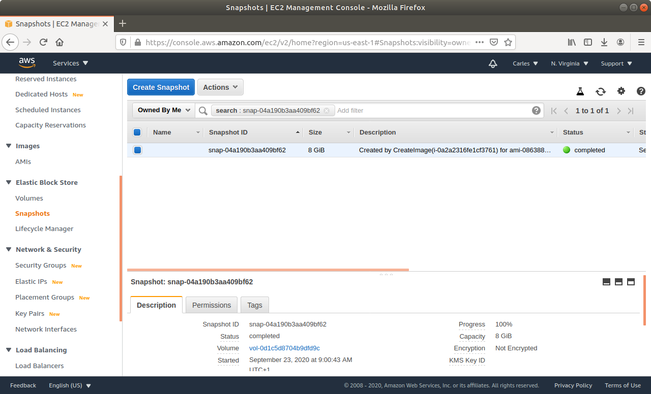Uncheck the snap-04a190b3aa409bf62 row checkbox
Image resolution: width=651 pixels, height=394 pixels.
tap(137, 150)
